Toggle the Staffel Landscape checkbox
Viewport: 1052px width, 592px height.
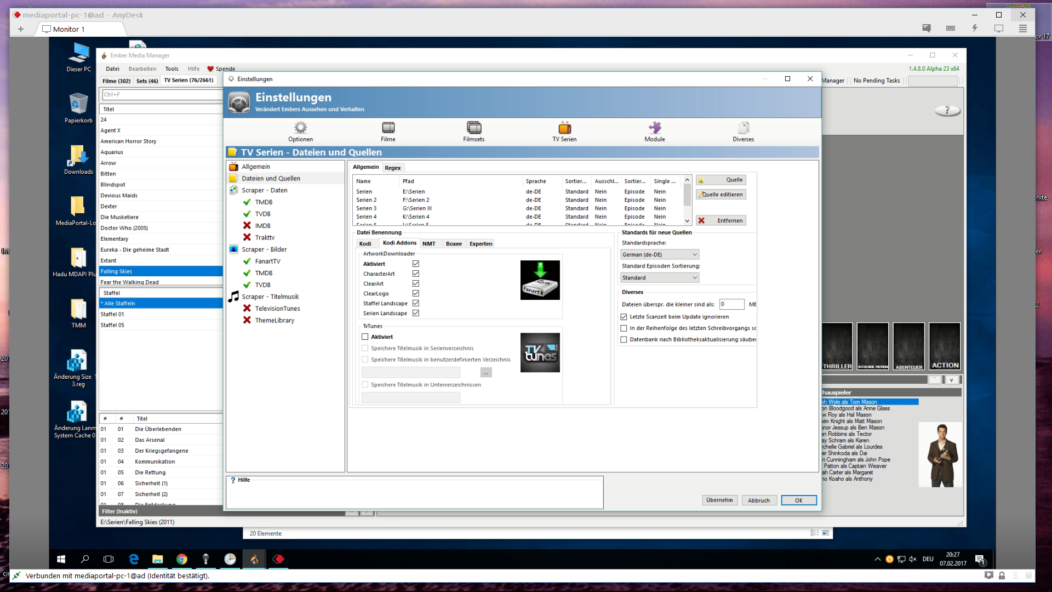[x=416, y=303]
